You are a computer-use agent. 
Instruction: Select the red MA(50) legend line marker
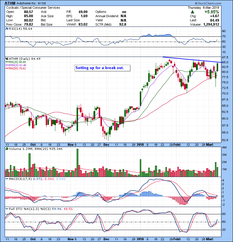(x=7, y=69)
